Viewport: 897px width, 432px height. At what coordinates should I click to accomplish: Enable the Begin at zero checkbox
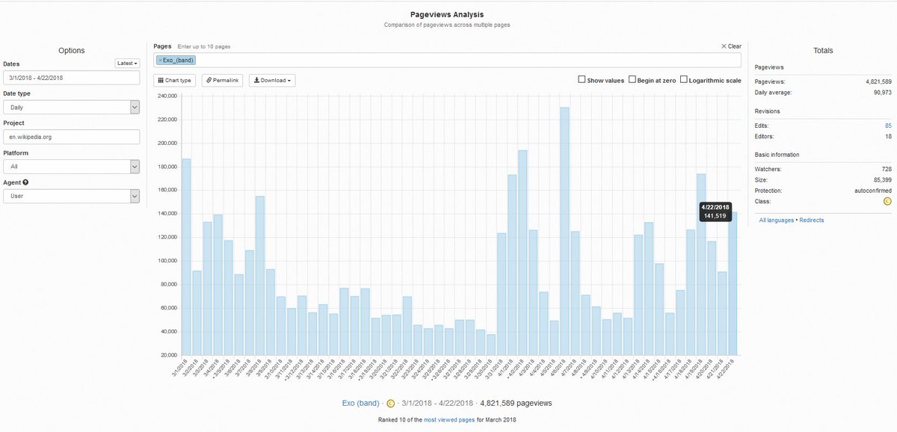(632, 80)
